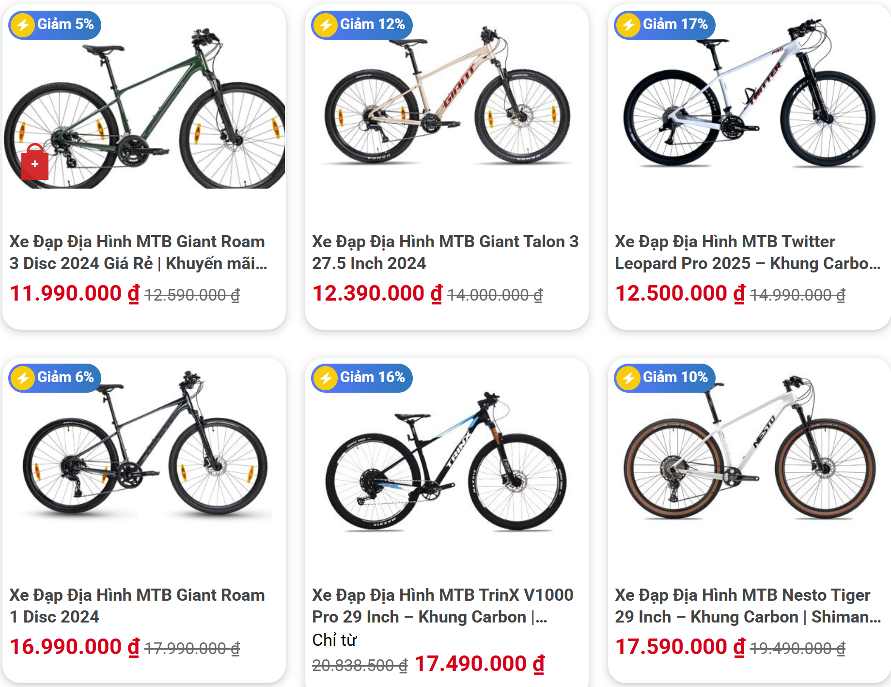Click the lightning icon on Giảm 6% badge
Image resolution: width=891 pixels, height=687 pixels.
pyautogui.click(x=23, y=378)
